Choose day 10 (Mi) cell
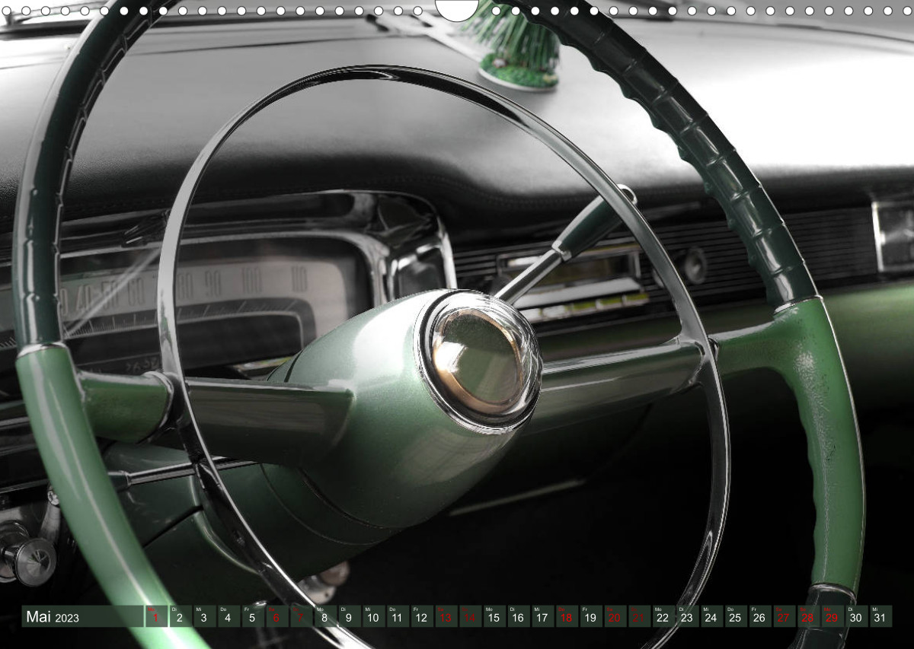Viewport: 914px width, 649px height. [372, 616]
